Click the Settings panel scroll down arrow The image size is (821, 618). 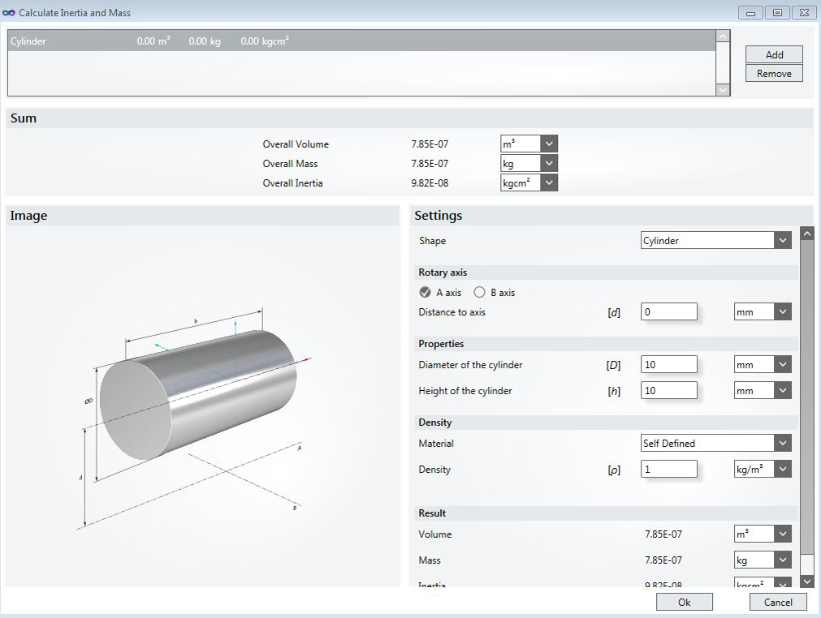pos(807,581)
